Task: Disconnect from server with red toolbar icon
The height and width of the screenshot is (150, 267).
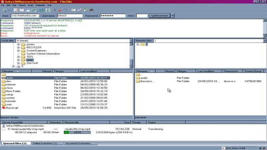Action: click(x=60, y=10)
